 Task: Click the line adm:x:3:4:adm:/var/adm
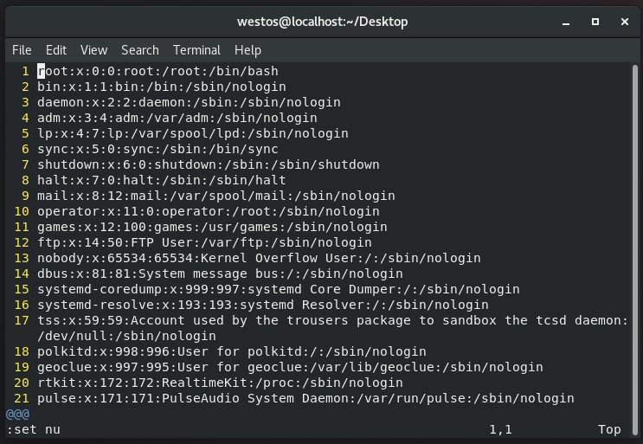tap(177, 118)
